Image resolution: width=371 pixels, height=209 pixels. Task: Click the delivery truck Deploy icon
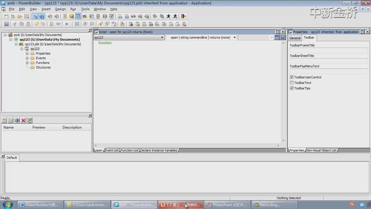[x=133, y=16]
